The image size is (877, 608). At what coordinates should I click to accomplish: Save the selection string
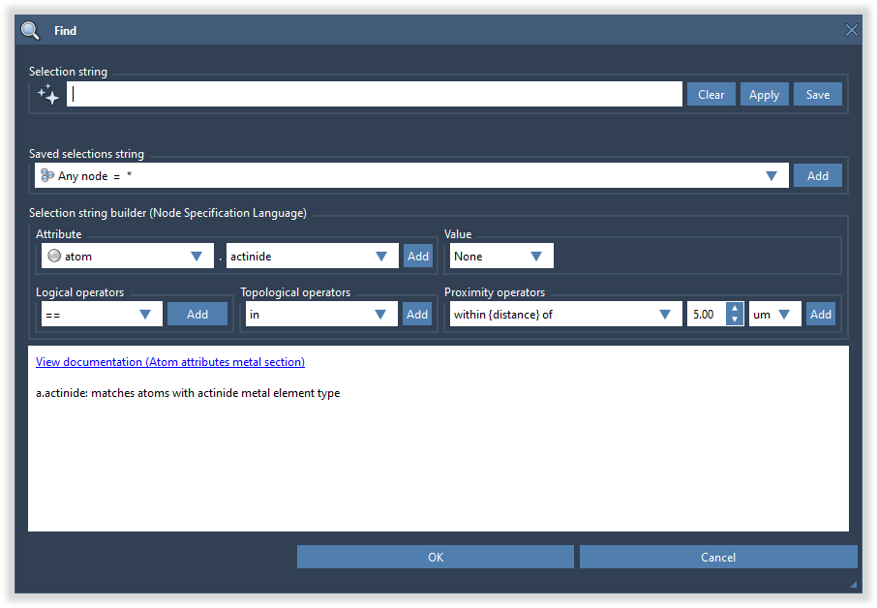pyautogui.click(x=817, y=93)
